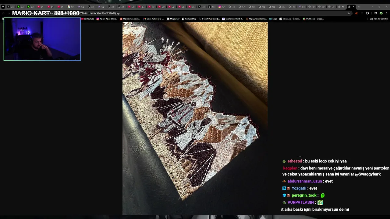Click the embroidered fabric image
This screenshot has height=219, width=390.
(195, 119)
